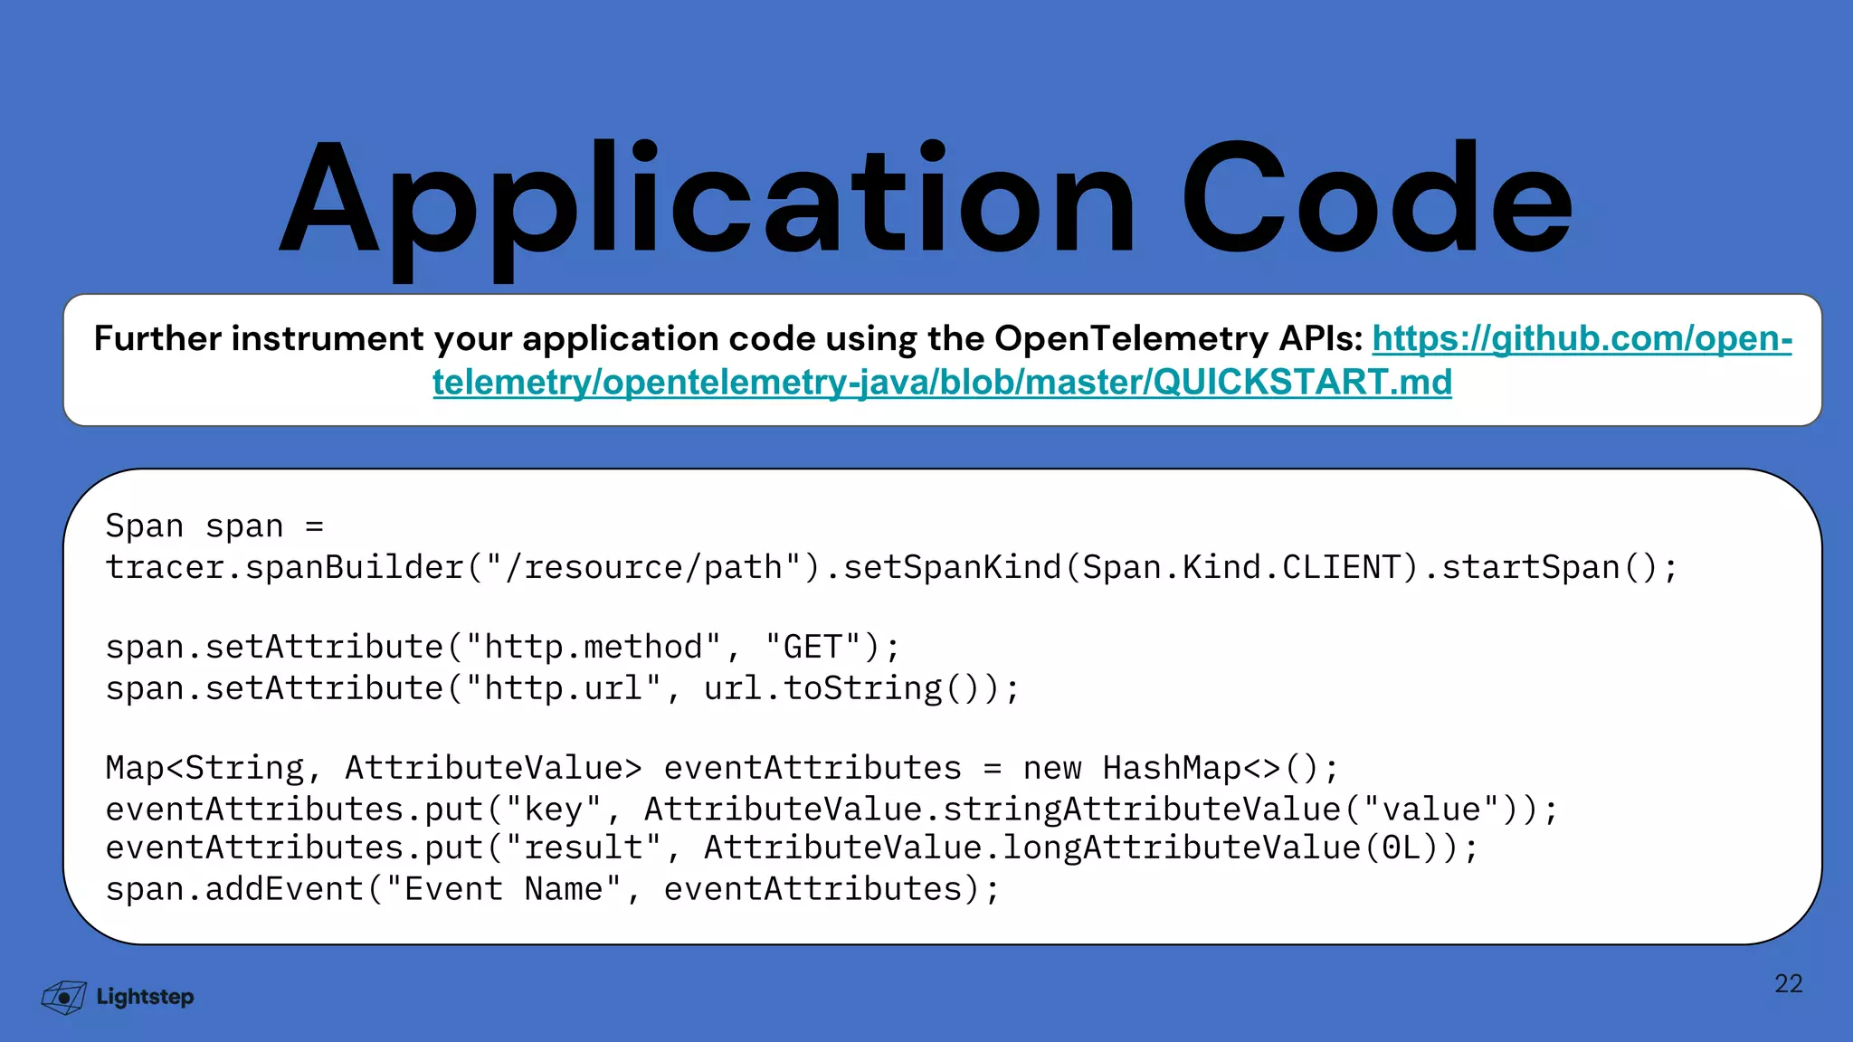
Task: Click the span.addEvent code line
Action: tap(552, 890)
